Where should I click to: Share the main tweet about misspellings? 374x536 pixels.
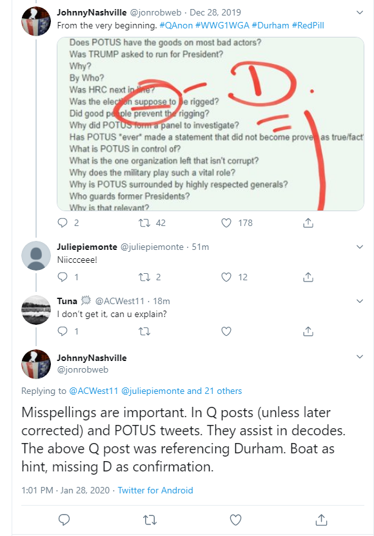(322, 520)
